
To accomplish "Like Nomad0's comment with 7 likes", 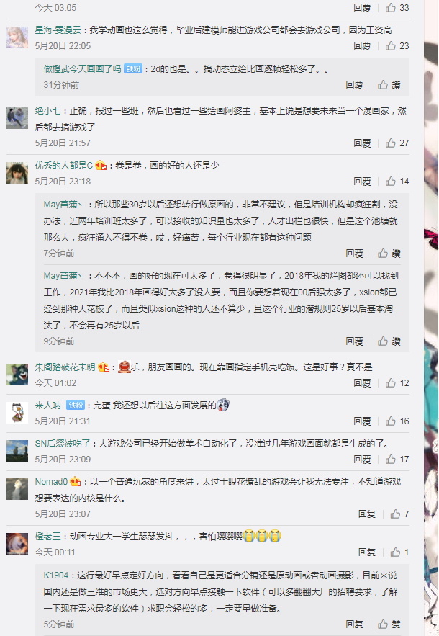I will click(399, 514).
